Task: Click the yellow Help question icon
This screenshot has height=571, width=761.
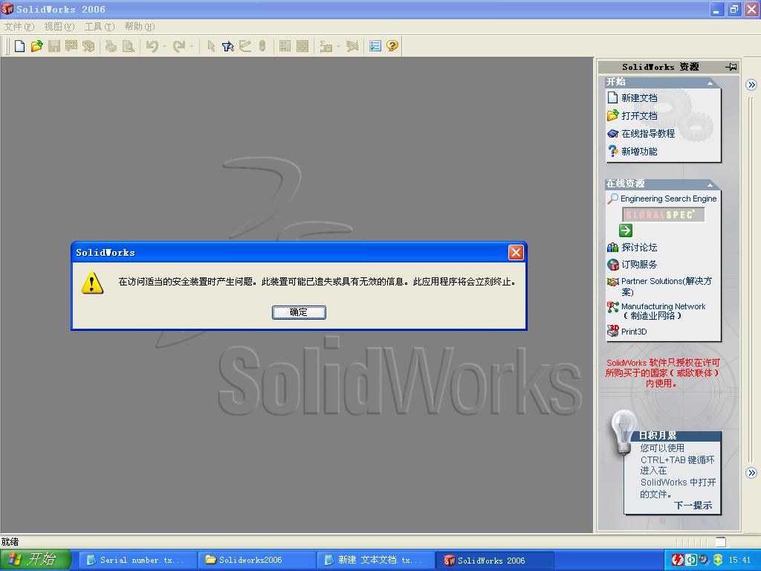Action: pyautogui.click(x=392, y=46)
